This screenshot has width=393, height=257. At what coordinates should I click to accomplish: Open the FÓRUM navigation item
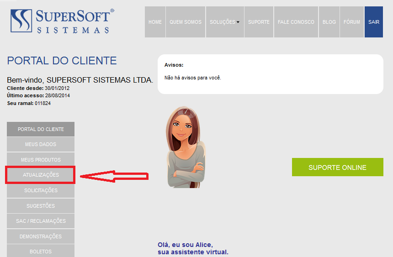point(352,22)
